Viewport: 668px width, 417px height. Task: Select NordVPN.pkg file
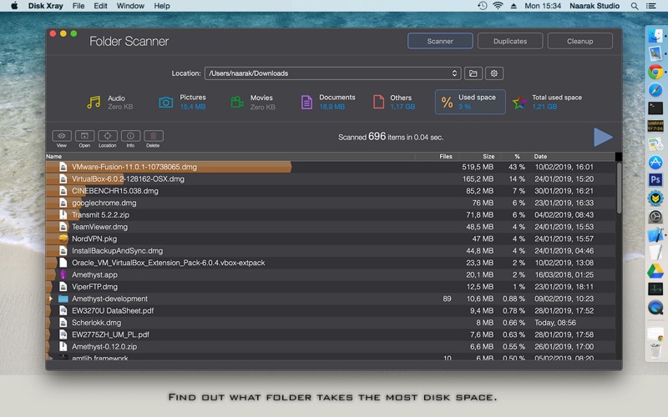pyautogui.click(x=330, y=239)
